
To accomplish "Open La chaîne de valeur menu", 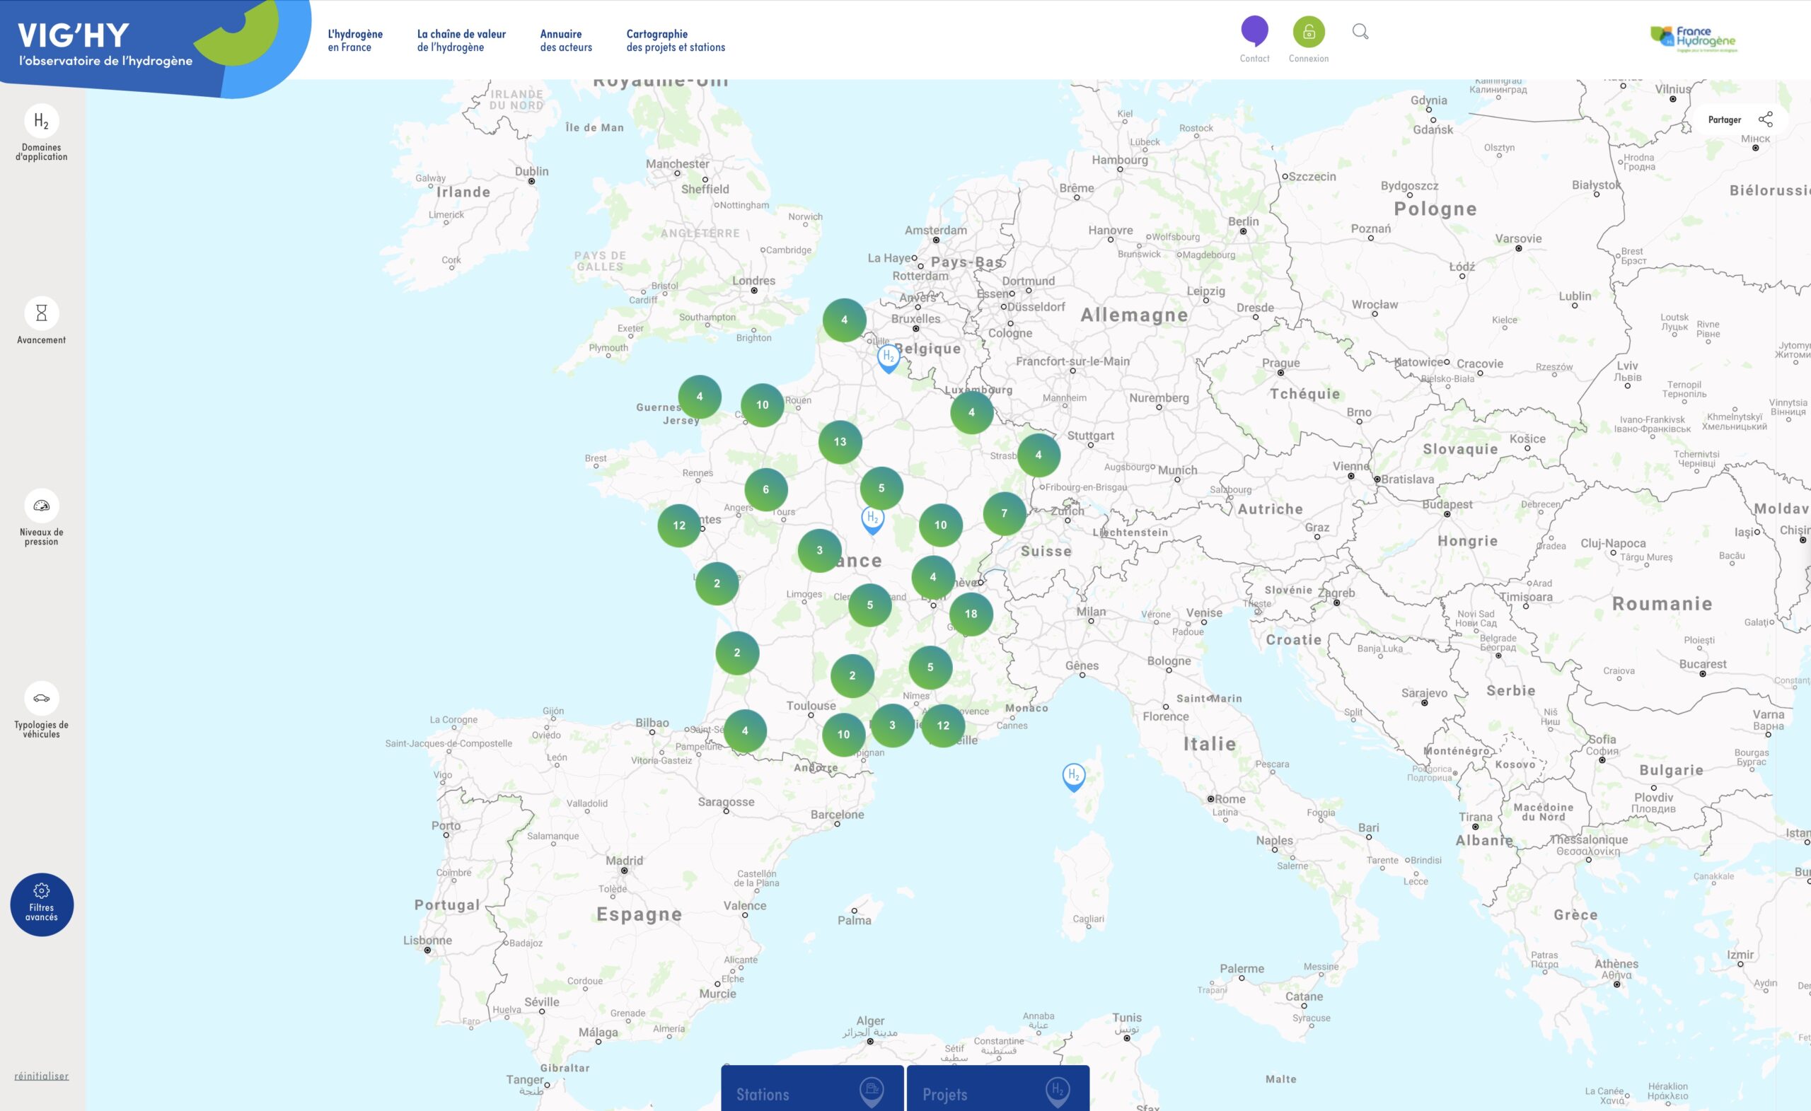I will pyautogui.click(x=461, y=40).
